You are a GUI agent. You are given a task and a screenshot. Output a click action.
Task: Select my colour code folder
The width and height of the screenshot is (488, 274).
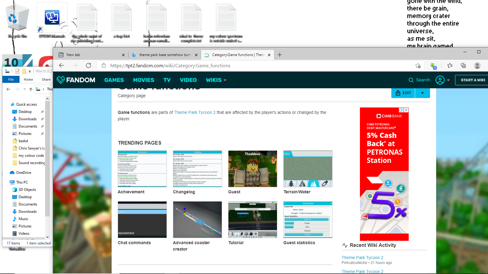click(31, 156)
